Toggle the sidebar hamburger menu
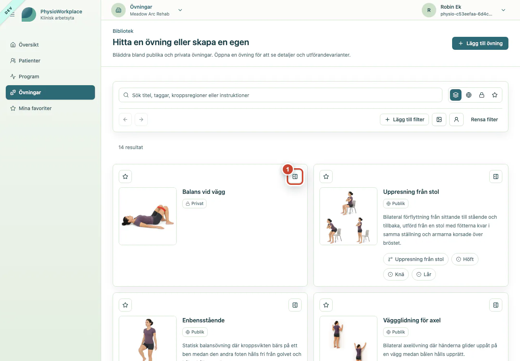The width and height of the screenshot is (520, 361). pyautogui.click(x=12, y=14)
